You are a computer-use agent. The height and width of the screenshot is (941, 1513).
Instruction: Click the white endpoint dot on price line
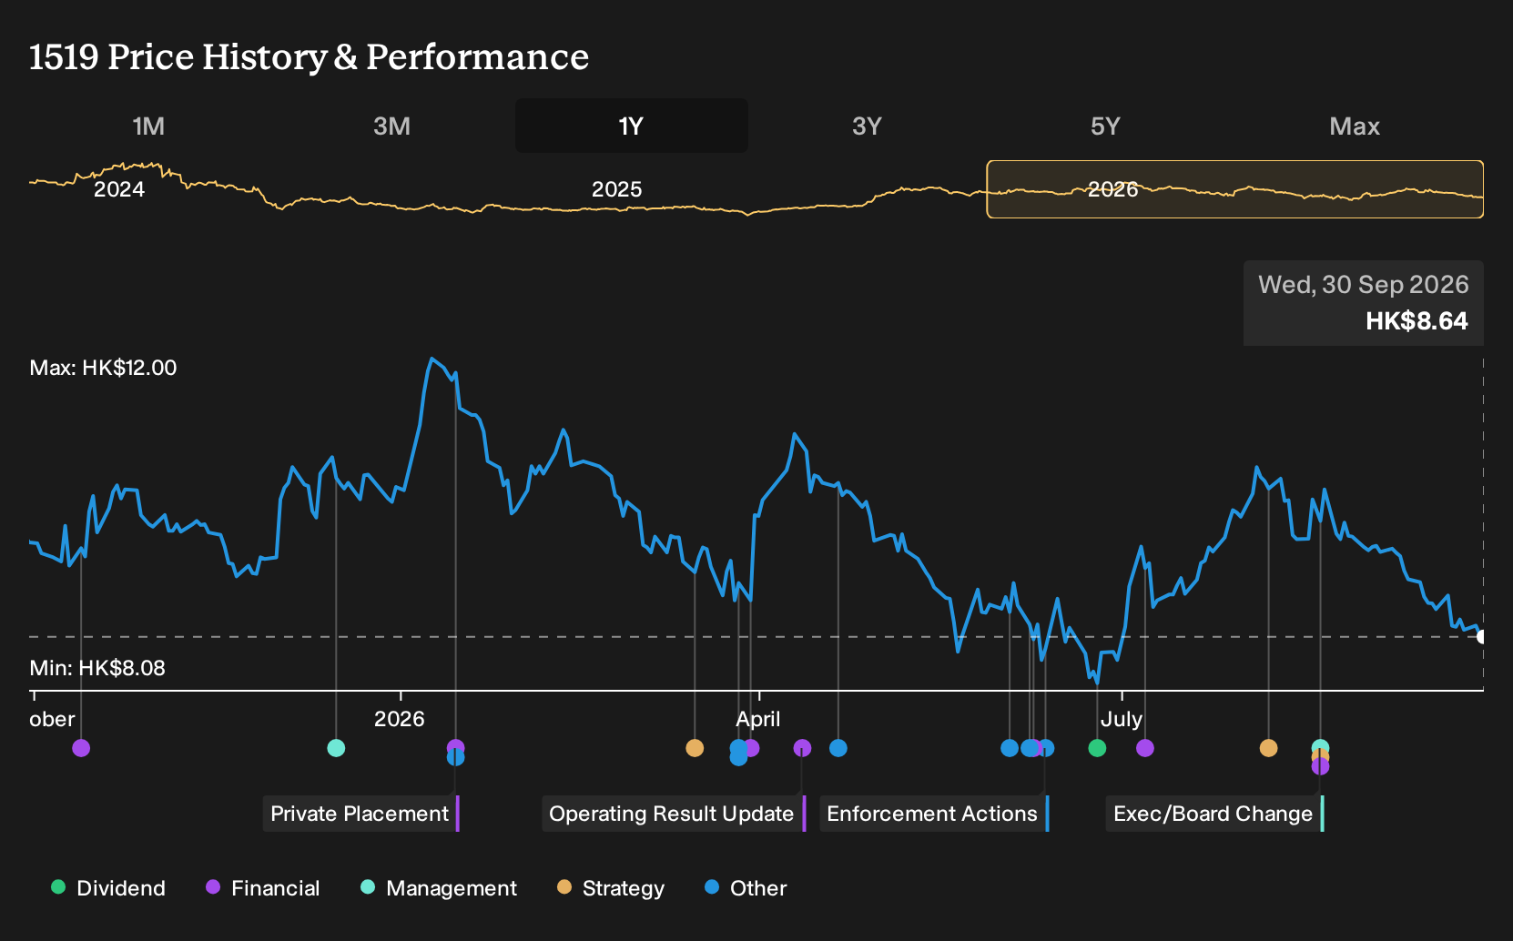(1482, 636)
